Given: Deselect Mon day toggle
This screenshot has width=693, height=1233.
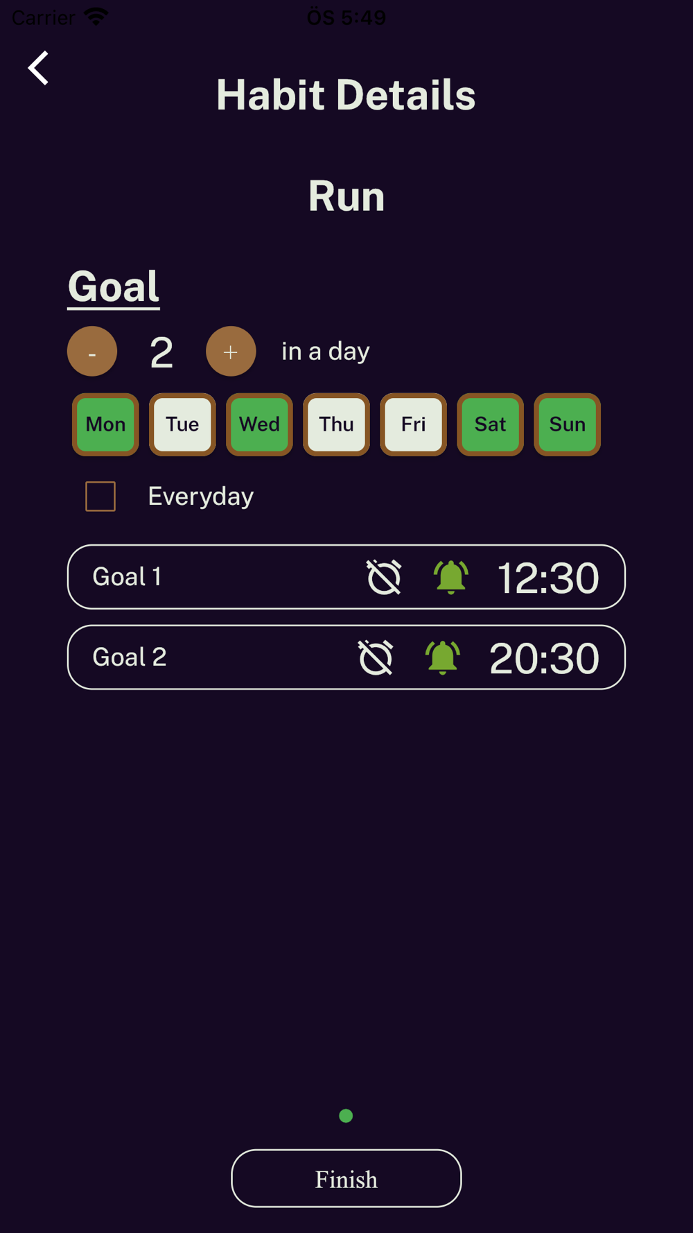Looking at the screenshot, I should [x=105, y=424].
